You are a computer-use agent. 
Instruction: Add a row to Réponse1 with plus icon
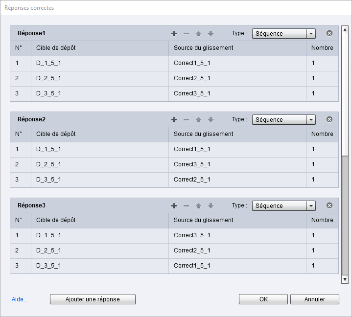click(x=174, y=33)
